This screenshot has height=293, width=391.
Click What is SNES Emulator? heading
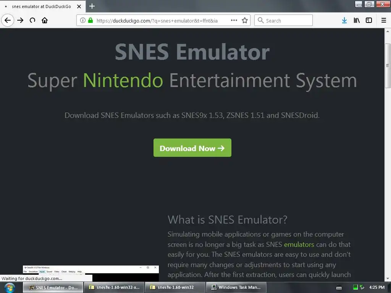tap(228, 219)
